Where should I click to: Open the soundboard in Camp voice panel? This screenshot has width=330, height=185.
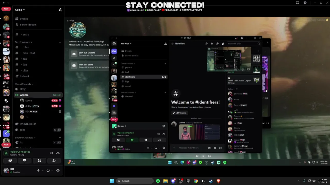click(x=54, y=161)
